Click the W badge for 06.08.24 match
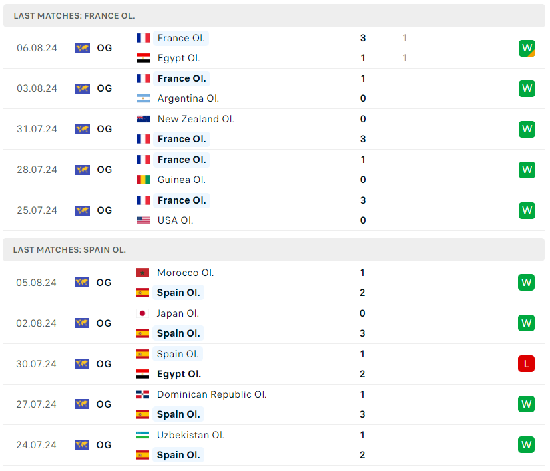The height and width of the screenshot is (471, 550). click(x=527, y=48)
